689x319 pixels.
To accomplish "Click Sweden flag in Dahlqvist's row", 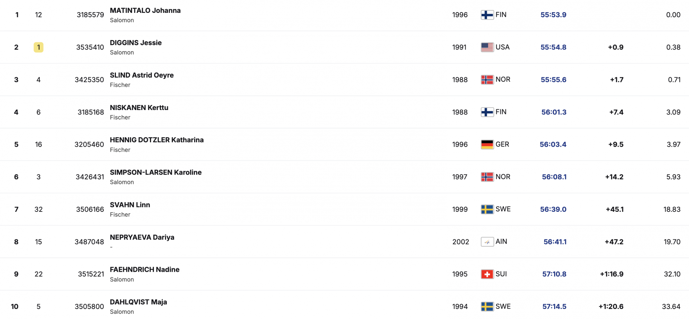I will pos(487,307).
